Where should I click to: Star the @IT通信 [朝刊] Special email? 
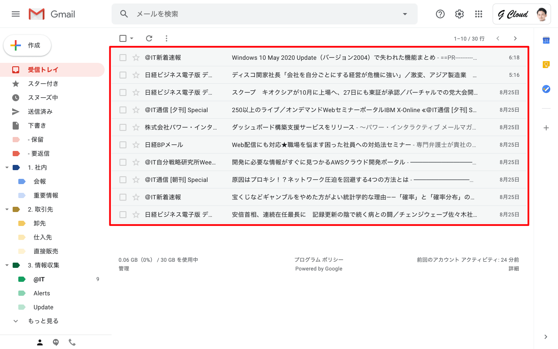[x=136, y=180]
